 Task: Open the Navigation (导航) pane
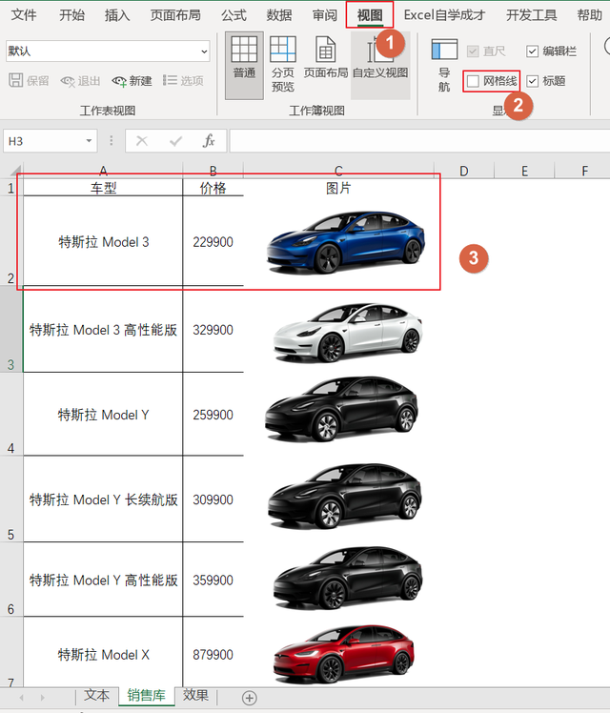click(x=444, y=65)
